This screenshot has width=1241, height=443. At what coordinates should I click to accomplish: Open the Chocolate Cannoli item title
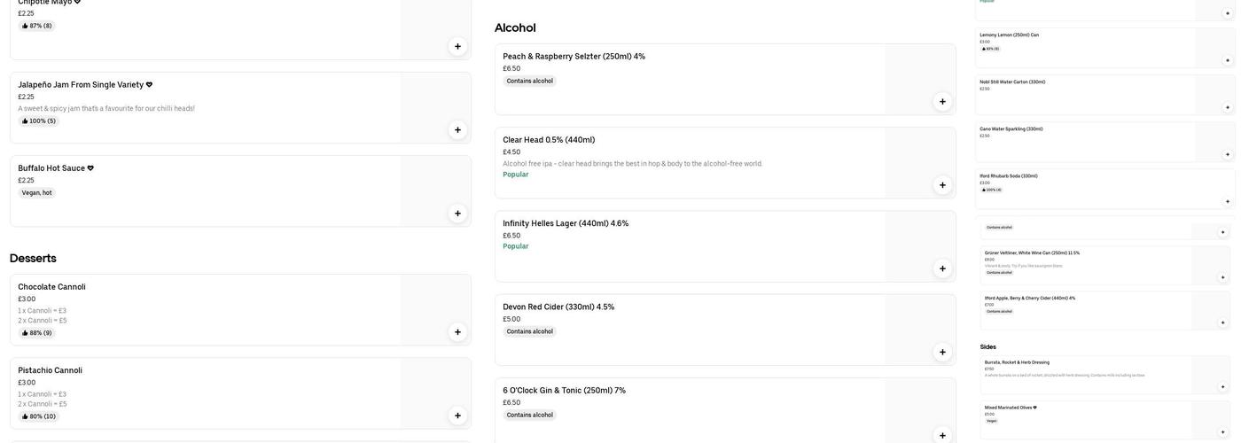tap(51, 287)
